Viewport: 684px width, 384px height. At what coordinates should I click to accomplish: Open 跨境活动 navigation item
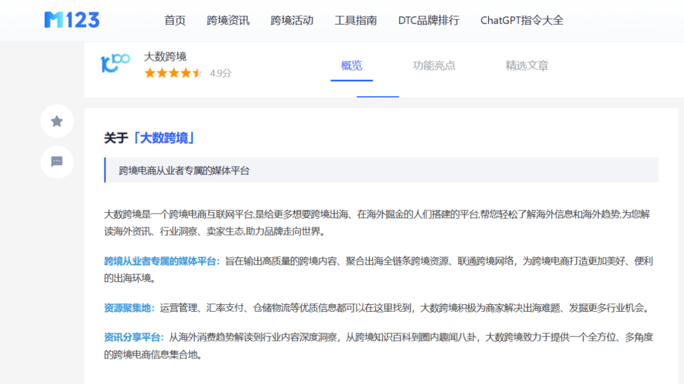pyautogui.click(x=292, y=20)
